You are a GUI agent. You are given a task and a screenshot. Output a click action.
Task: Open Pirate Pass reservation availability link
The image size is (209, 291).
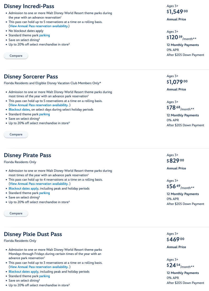tap(39, 184)
